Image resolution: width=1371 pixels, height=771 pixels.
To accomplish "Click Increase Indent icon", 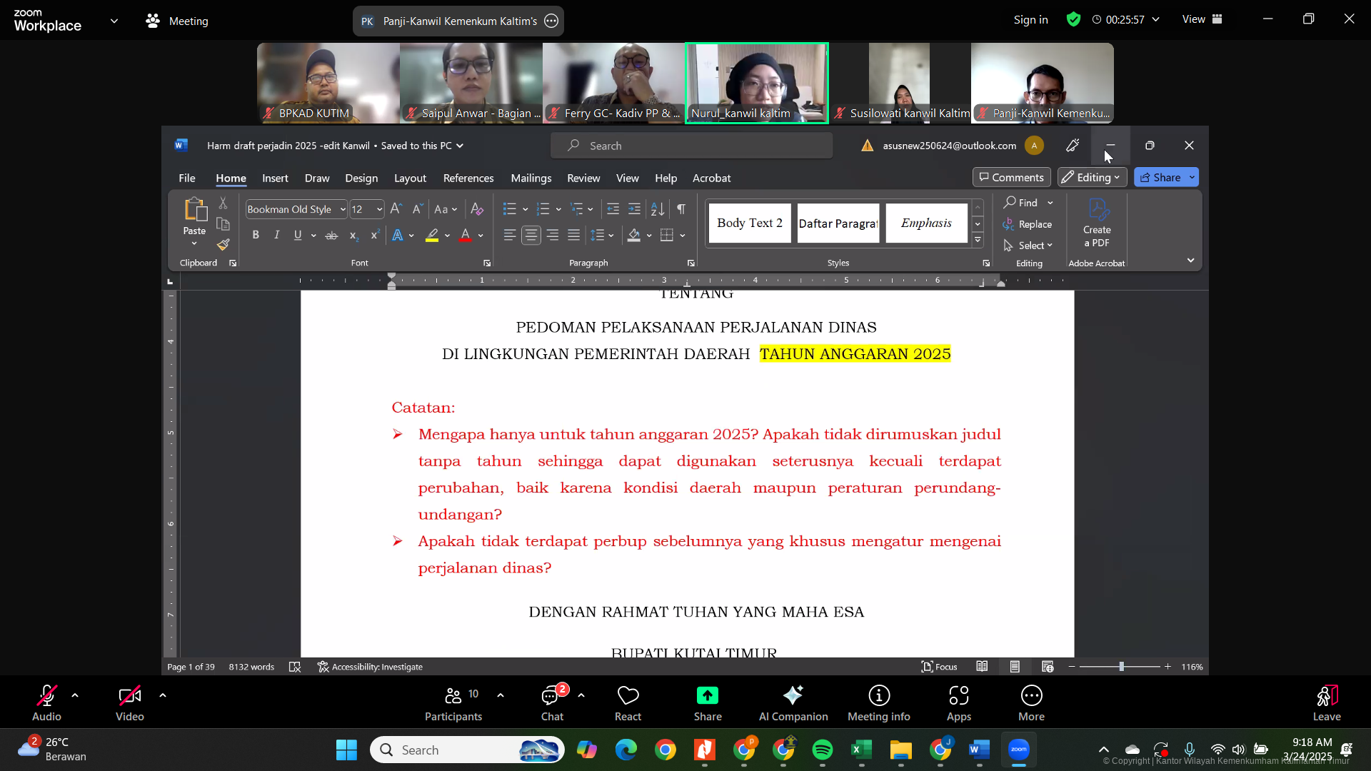I will coord(634,209).
